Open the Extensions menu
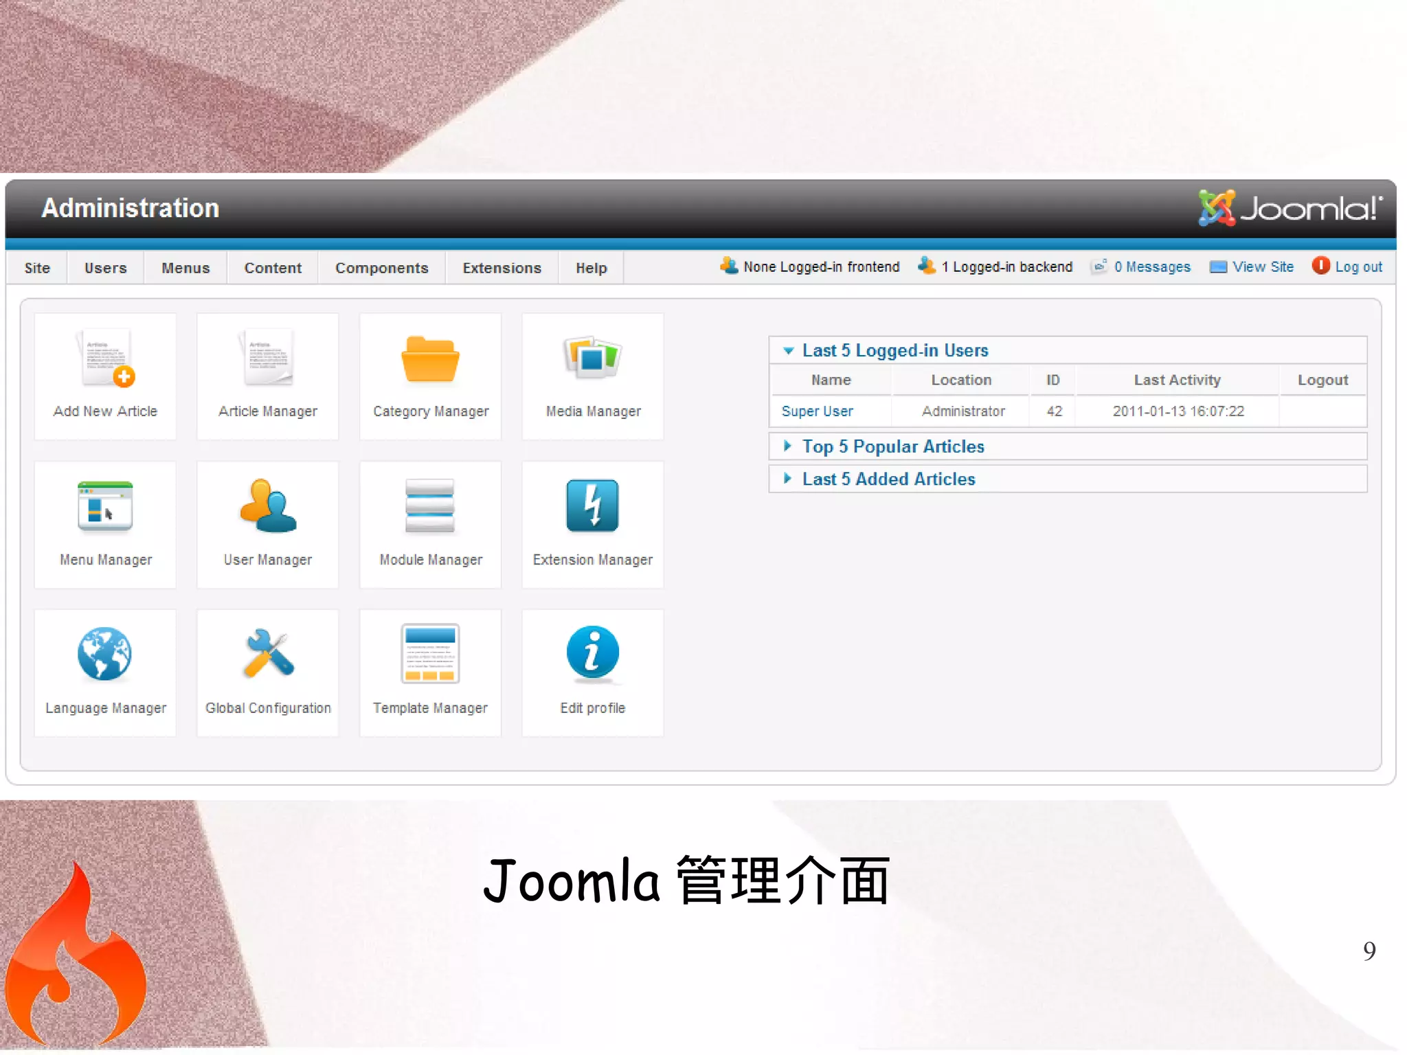The image size is (1407, 1055). tap(502, 268)
